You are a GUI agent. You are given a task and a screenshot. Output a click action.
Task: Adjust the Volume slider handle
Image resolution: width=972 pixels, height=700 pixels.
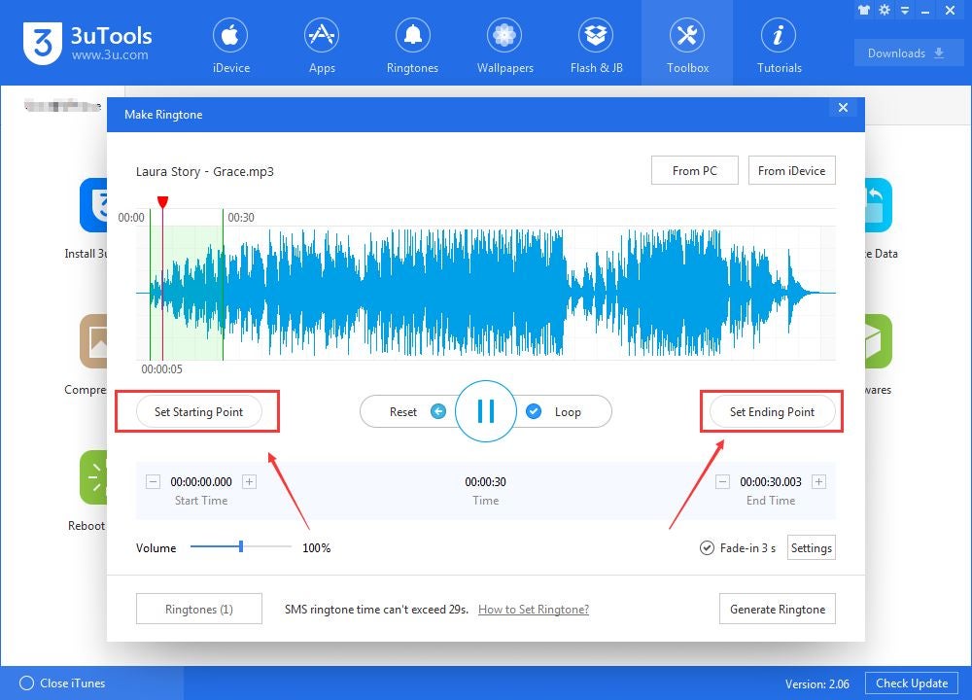[x=239, y=547]
